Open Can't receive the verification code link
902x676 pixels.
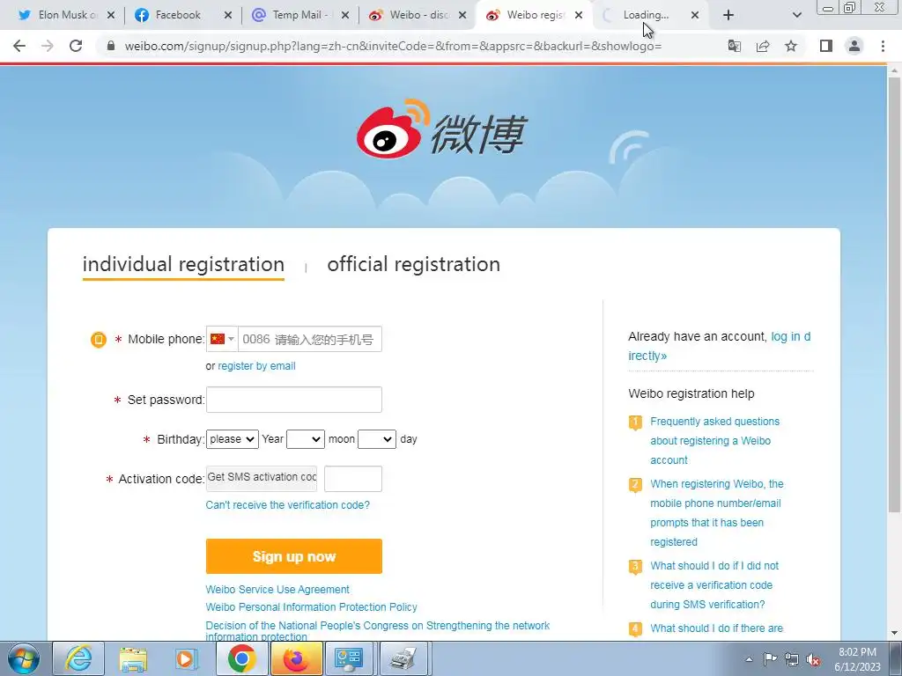click(x=288, y=505)
